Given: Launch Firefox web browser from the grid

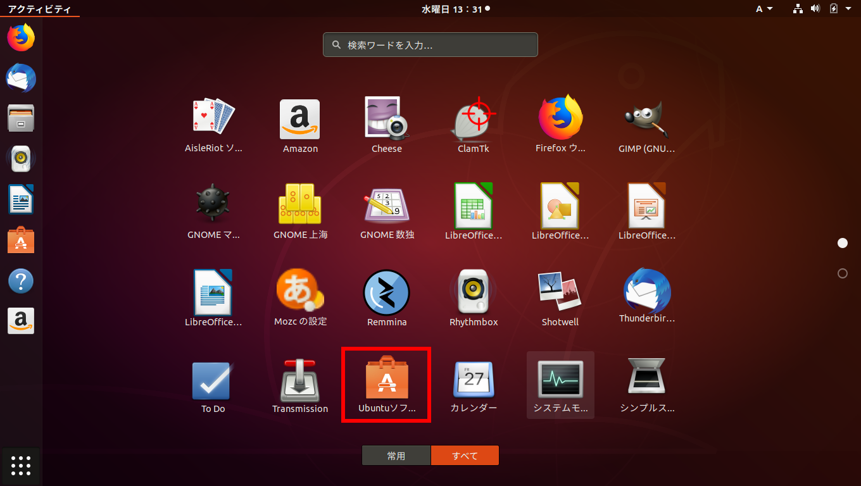Looking at the screenshot, I should point(560,125).
